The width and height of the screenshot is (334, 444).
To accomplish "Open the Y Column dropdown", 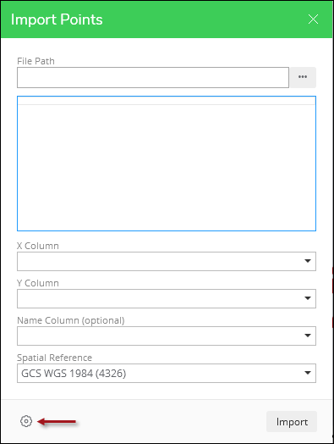I will coord(167,298).
